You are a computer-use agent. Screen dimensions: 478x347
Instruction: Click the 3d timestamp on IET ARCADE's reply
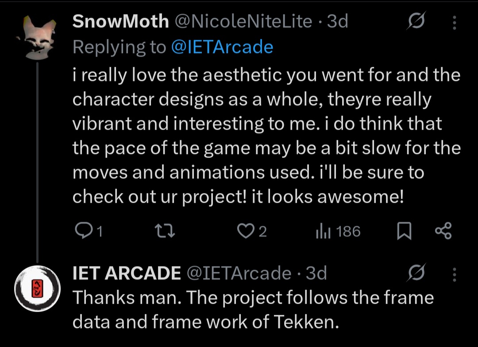[x=316, y=274]
